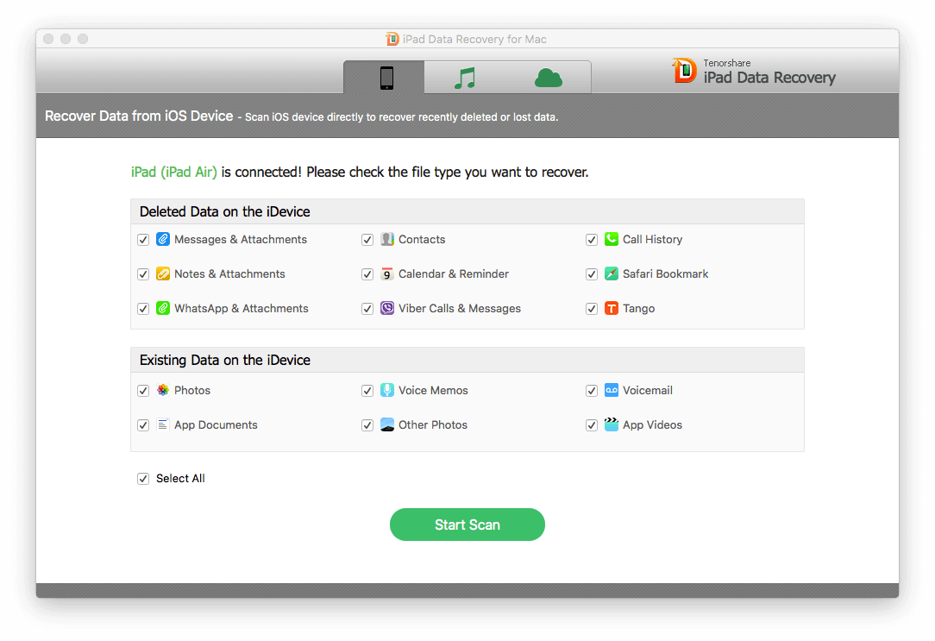Viewport: 935px width, 641px height.
Task: Click the window close button
Action: pos(49,39)
